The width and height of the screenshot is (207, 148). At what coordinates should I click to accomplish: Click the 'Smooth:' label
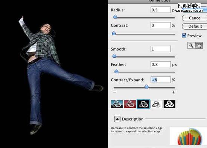click(119, 49)
